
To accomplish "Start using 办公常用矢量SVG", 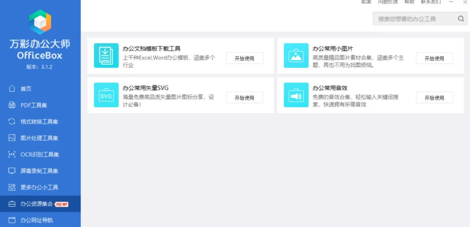I will tap(245, 98).
